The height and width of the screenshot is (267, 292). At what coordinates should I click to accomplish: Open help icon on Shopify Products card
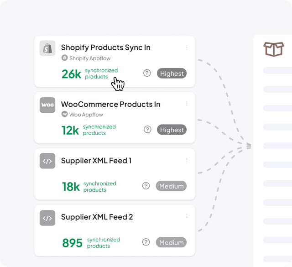click(147, 73)
